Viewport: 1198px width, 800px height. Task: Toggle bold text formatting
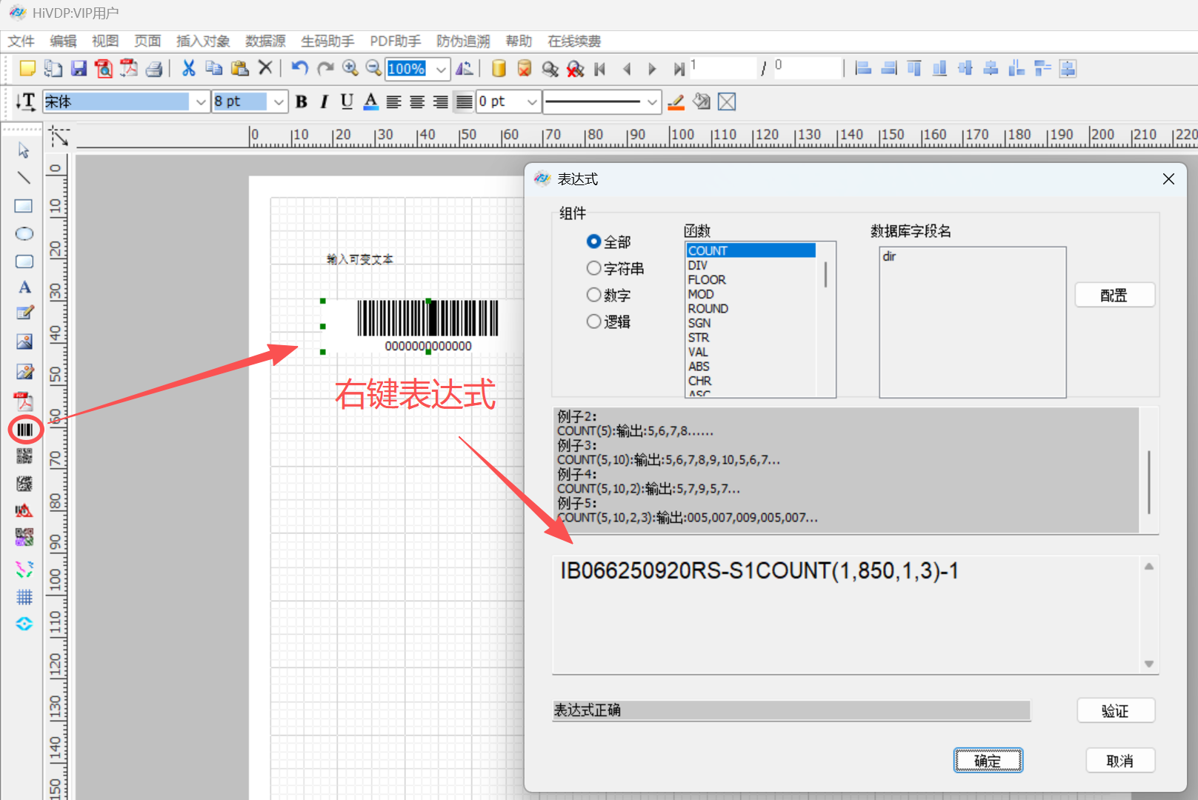tap(302, 102)
